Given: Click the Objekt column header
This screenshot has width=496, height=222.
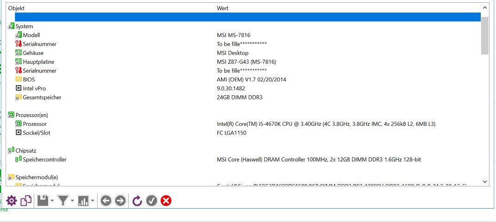Looking at the screenshot, I should 110,8.
